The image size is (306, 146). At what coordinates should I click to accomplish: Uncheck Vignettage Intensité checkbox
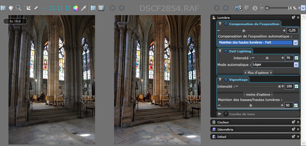pos(296,86)
